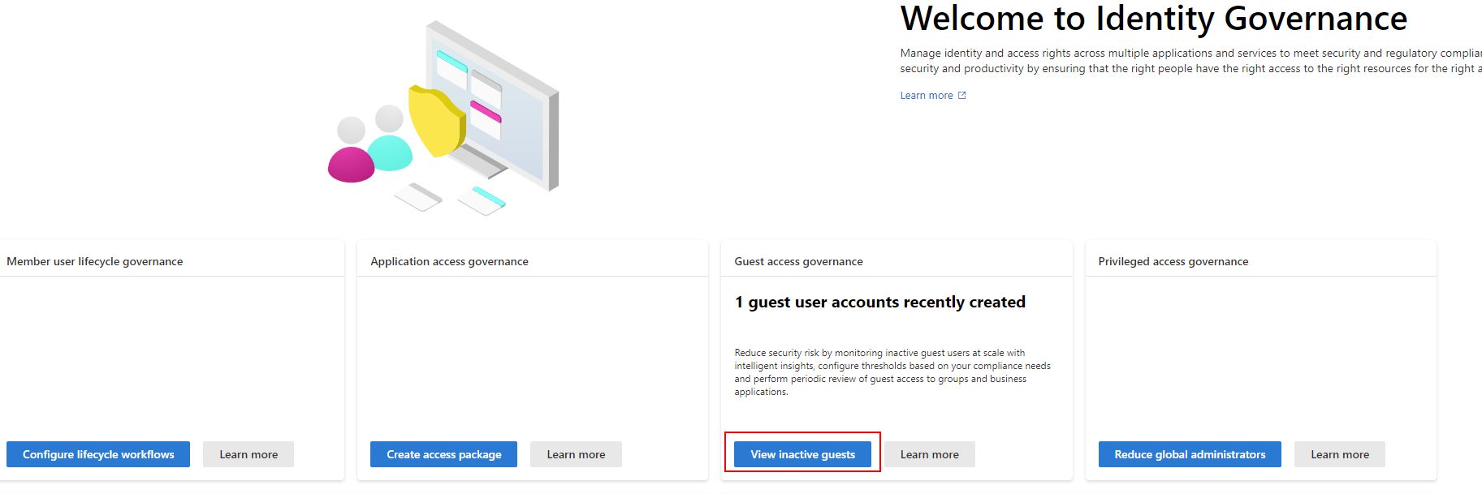The width and height of the screenshot is (1482, 494).
Task: Open Learn more in Application access governance card
Action: 576,454
